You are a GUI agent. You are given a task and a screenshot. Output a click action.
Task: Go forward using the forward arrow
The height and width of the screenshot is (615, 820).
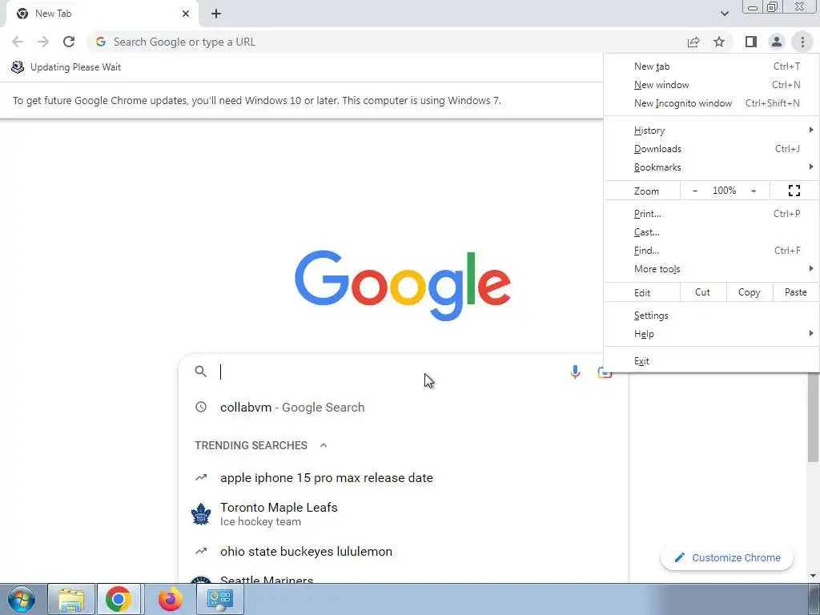[43, 42]
